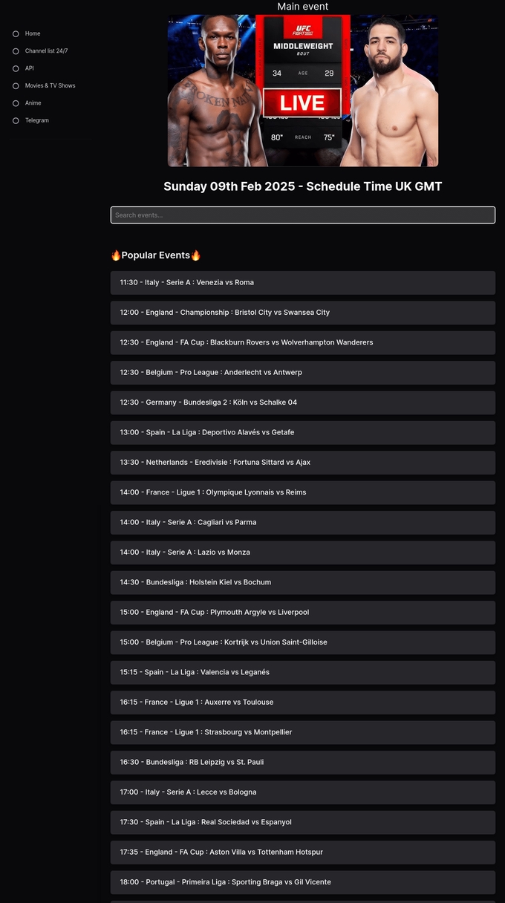The width and height of the screenshot is (505, 903).
Task: Expand Blackburn Rovers vs Wolverhampton Wanderers row
Action: coord(303,342)
